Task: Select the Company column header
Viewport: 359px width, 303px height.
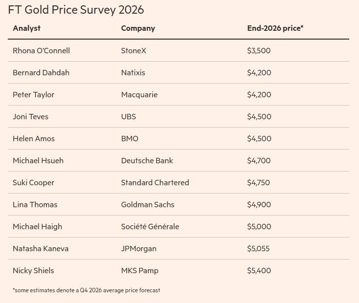Action: click(x=138, y=28)
